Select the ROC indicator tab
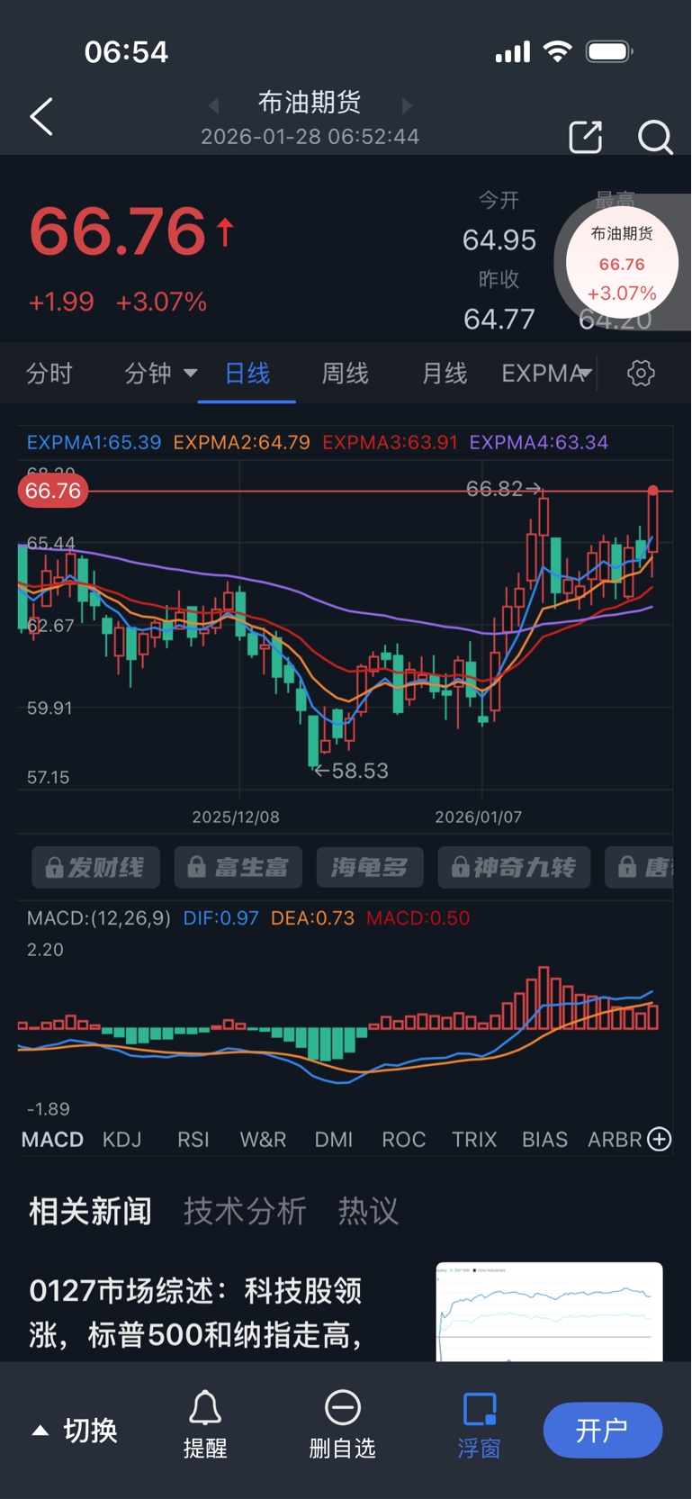This screenshot has width=692, height=1499. (x=404, y=1139)
